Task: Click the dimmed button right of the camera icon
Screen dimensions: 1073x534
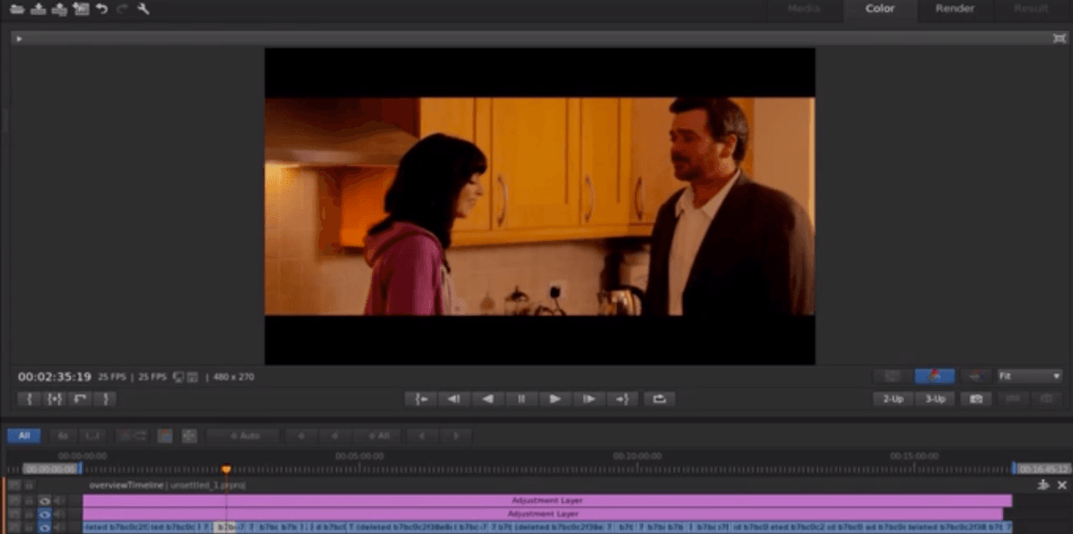Action: coord(1013,399)
